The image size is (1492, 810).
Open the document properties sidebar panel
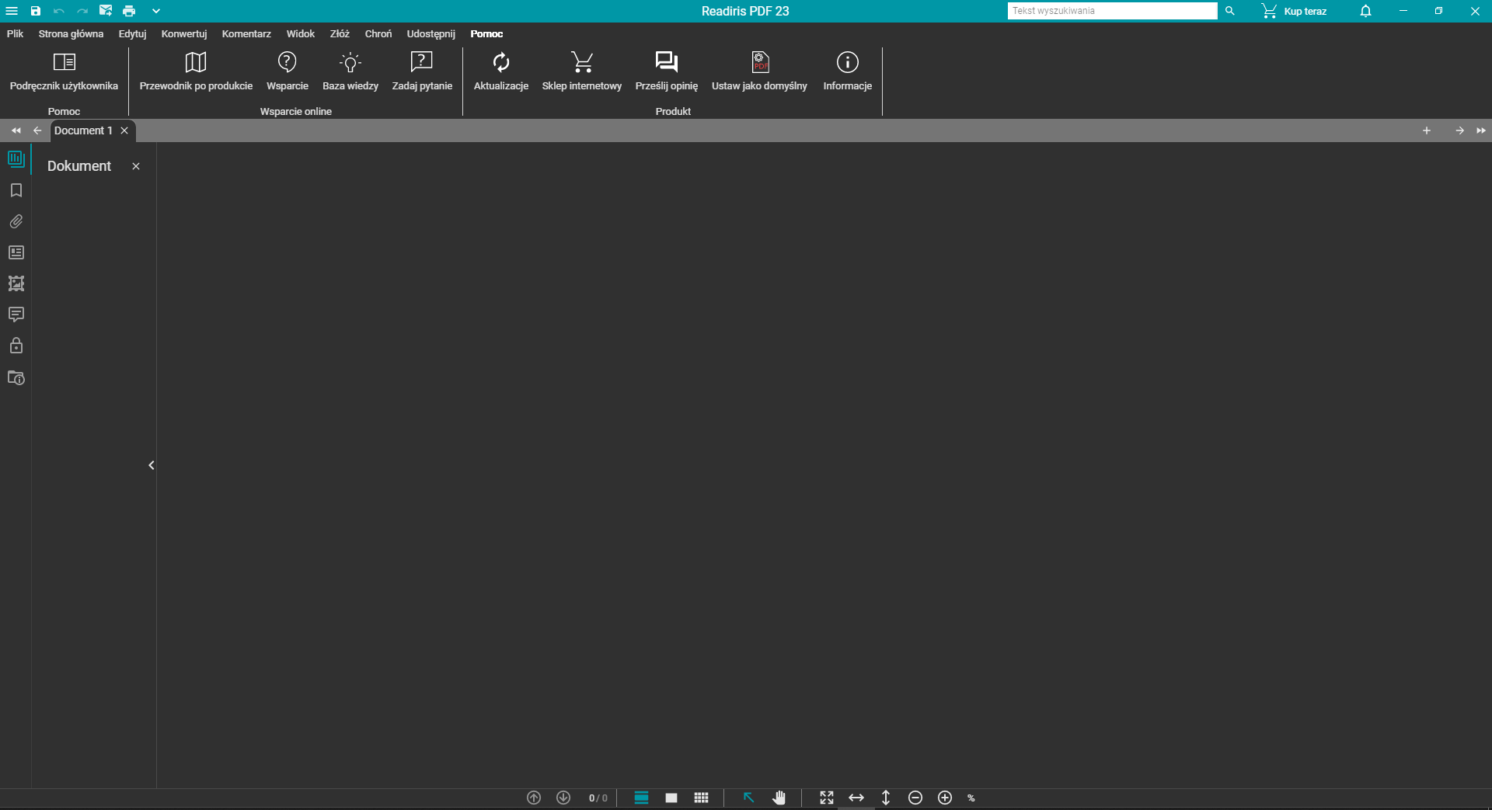(x=16, y=377)
